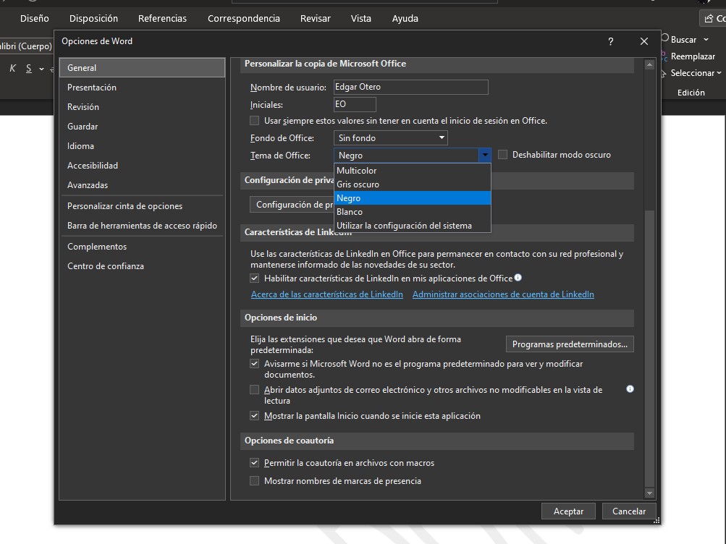Close the Opciones de Word dialog
This screenshot has width=726, height=544.
pos(643,42)
